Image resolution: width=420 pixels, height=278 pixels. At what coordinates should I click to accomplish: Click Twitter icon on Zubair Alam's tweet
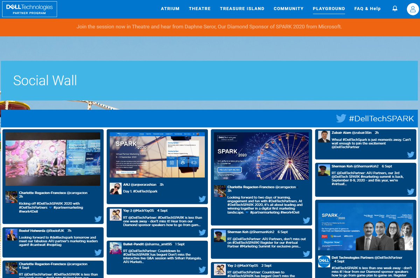pyautogui.click(x=411, y=154)
